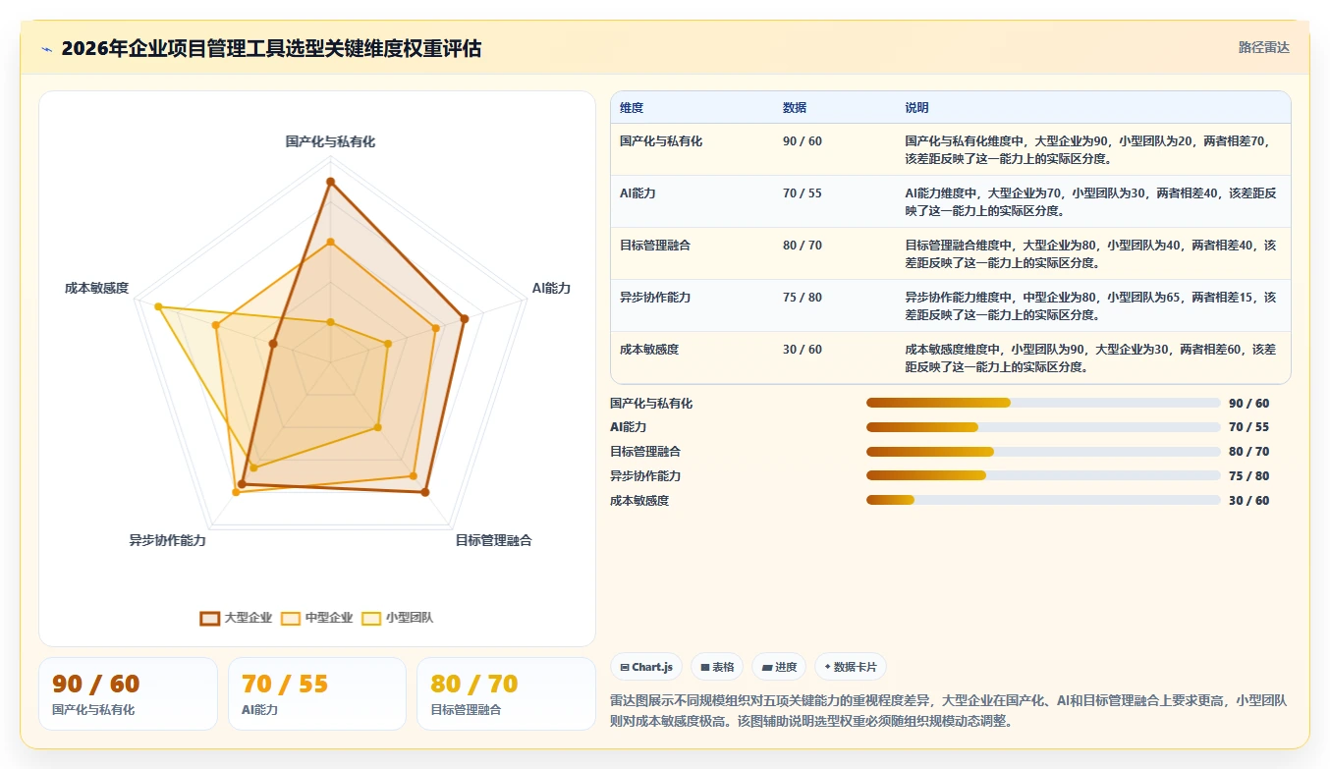1330x769 pixels.
Task: Click the 80 / 70 progress value label
Action: [x=1248, y=452]
